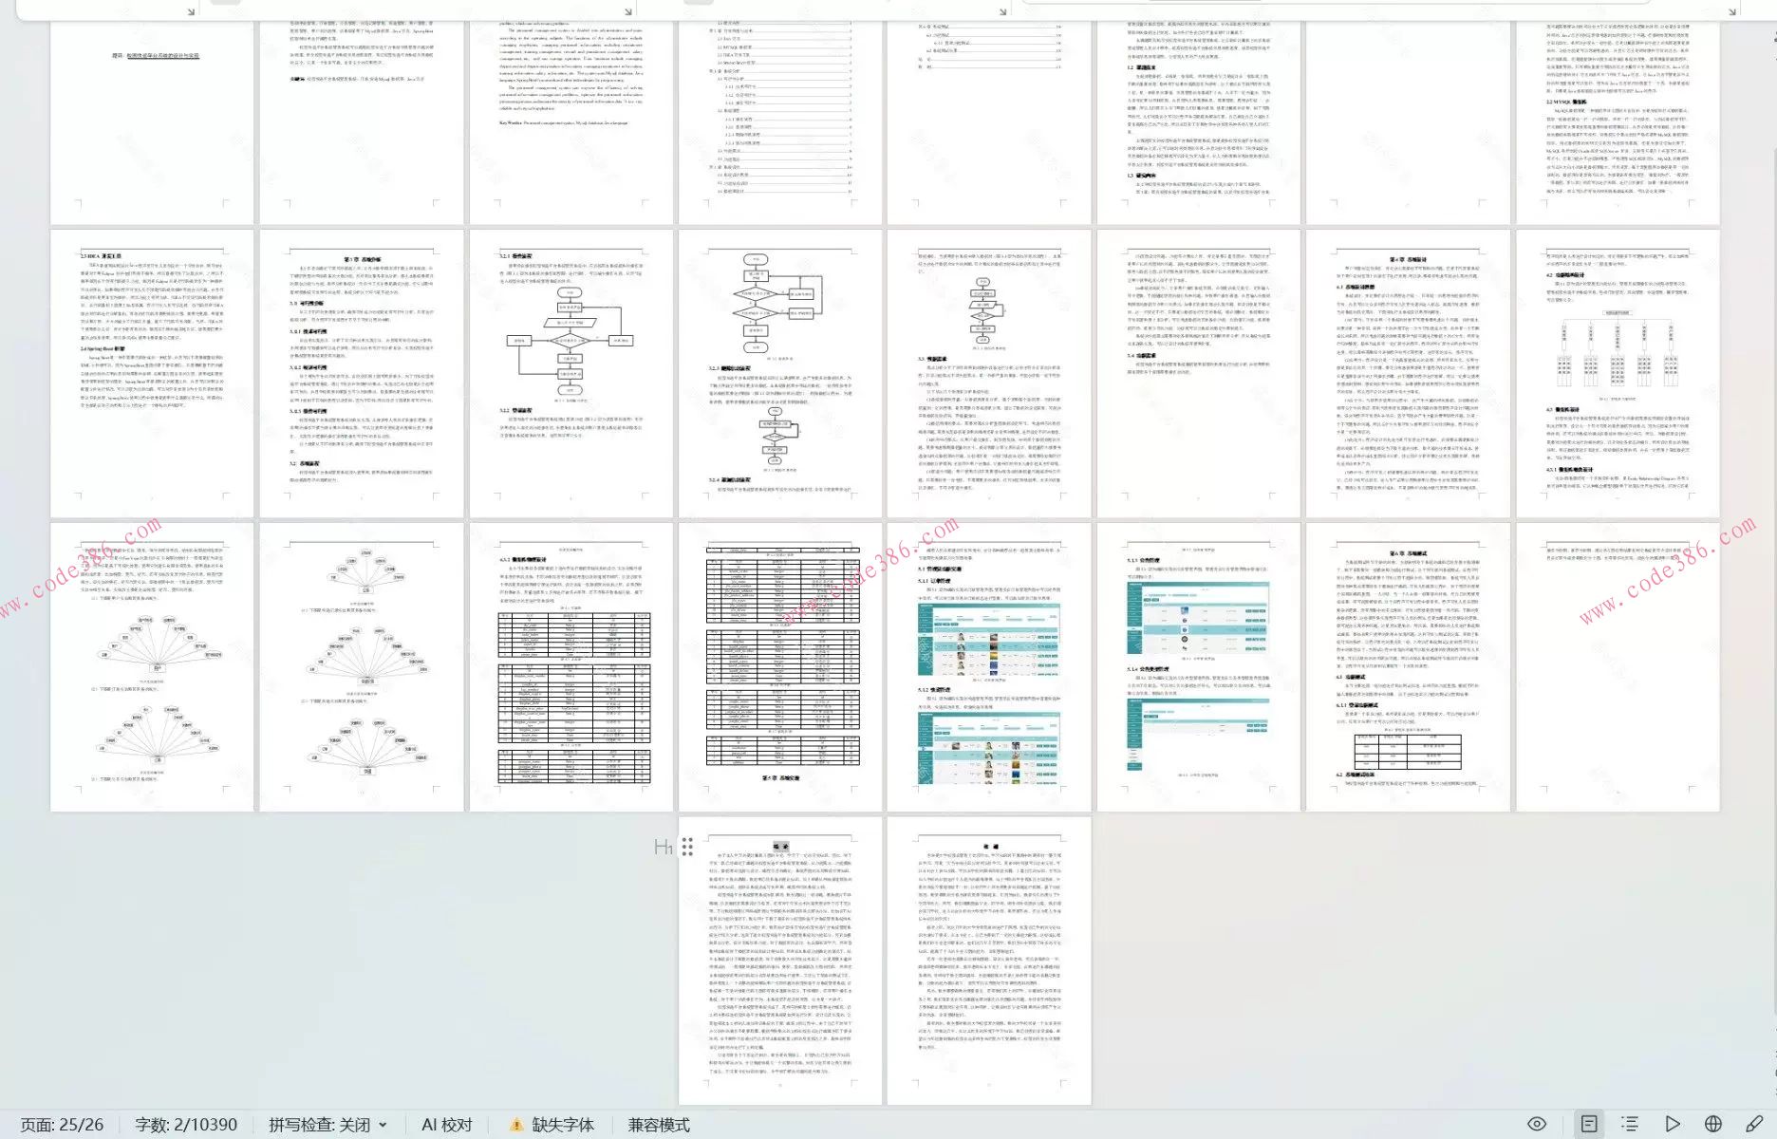Screen dimensions: 1777x1139
Task: Open the leftmost ribbon group launcher arrow
Action: point(191,11)
